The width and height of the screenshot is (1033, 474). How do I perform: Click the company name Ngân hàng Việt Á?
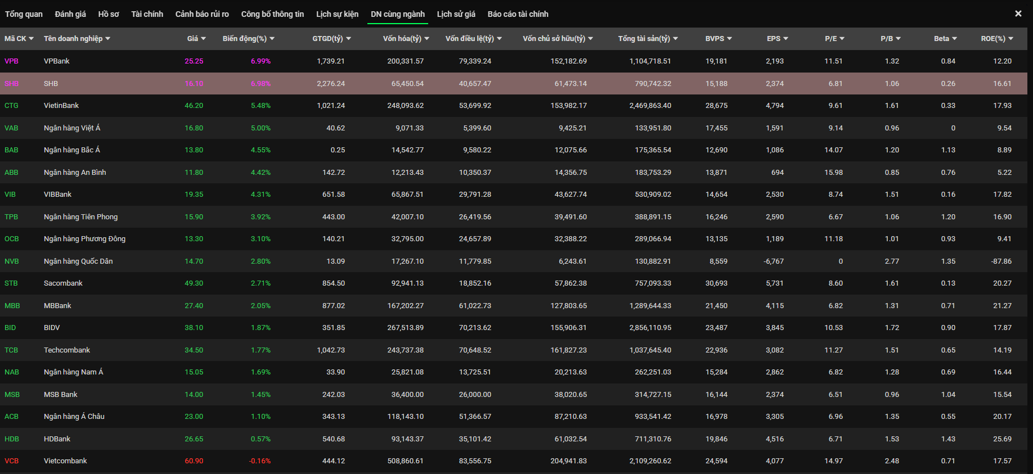coord(72,128)
